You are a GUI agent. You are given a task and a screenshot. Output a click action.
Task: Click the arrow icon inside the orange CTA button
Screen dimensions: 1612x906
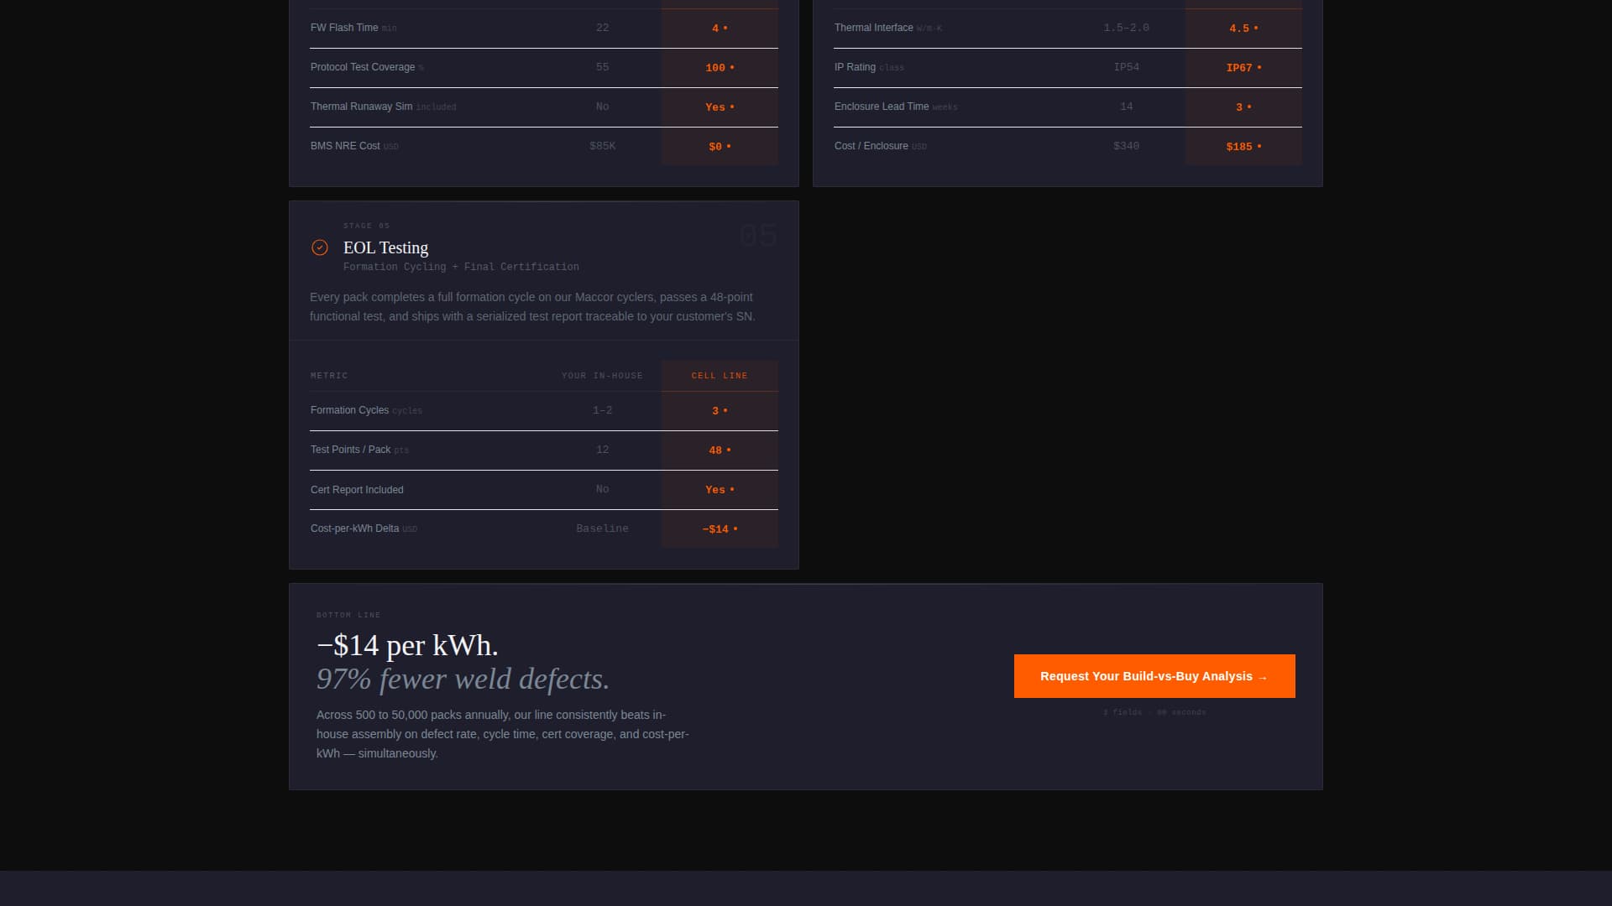coord(1264,676)
